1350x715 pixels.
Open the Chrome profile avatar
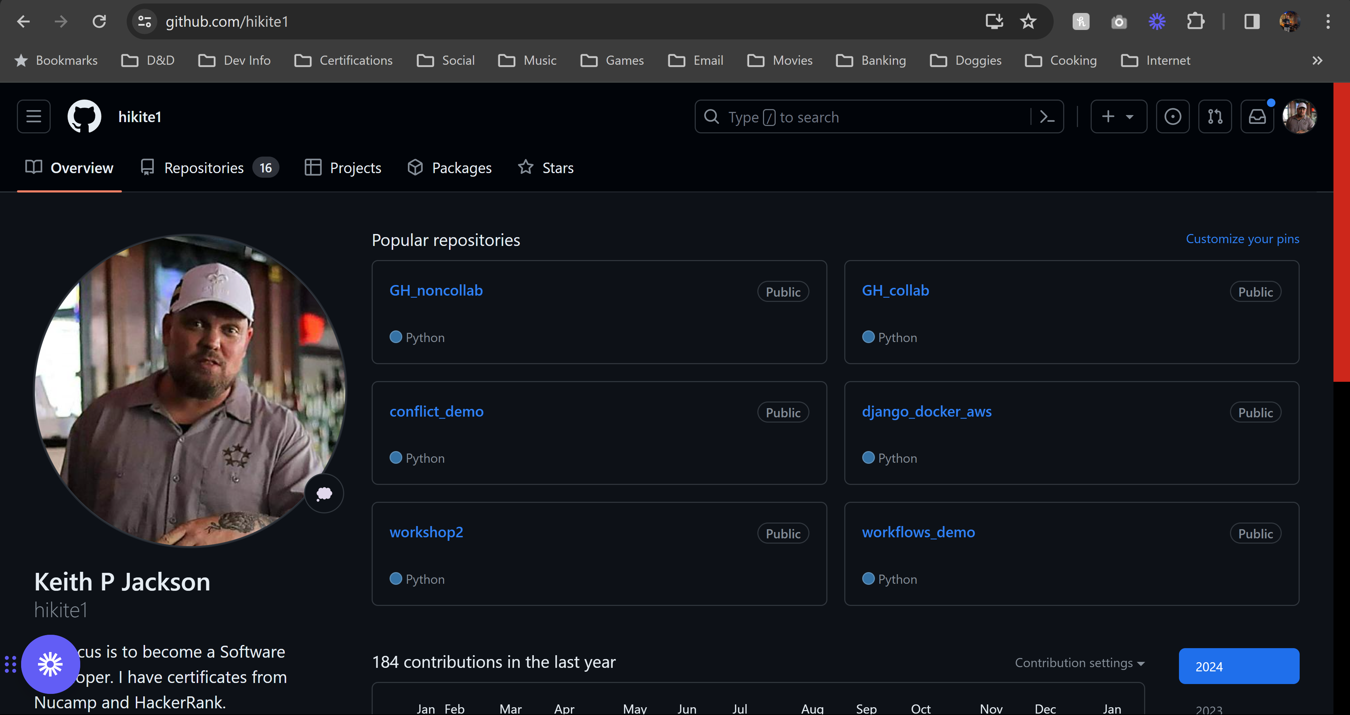point(1290,21)
